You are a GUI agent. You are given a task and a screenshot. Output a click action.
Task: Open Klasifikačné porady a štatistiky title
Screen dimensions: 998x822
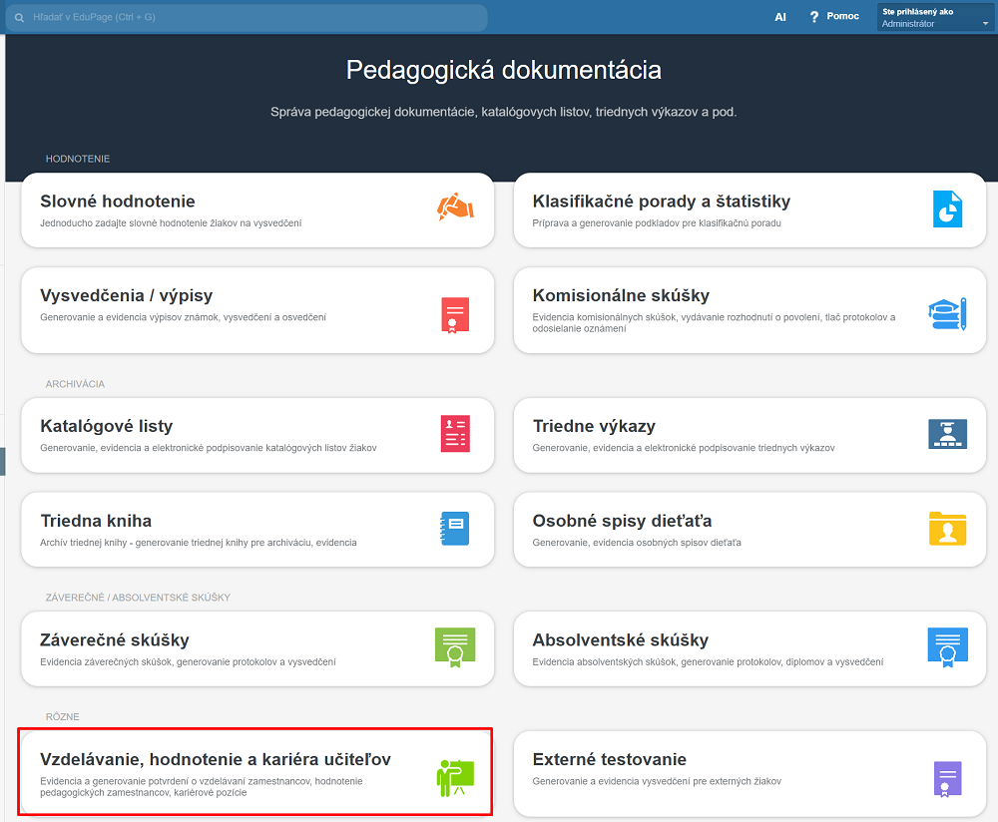point(661,202)
